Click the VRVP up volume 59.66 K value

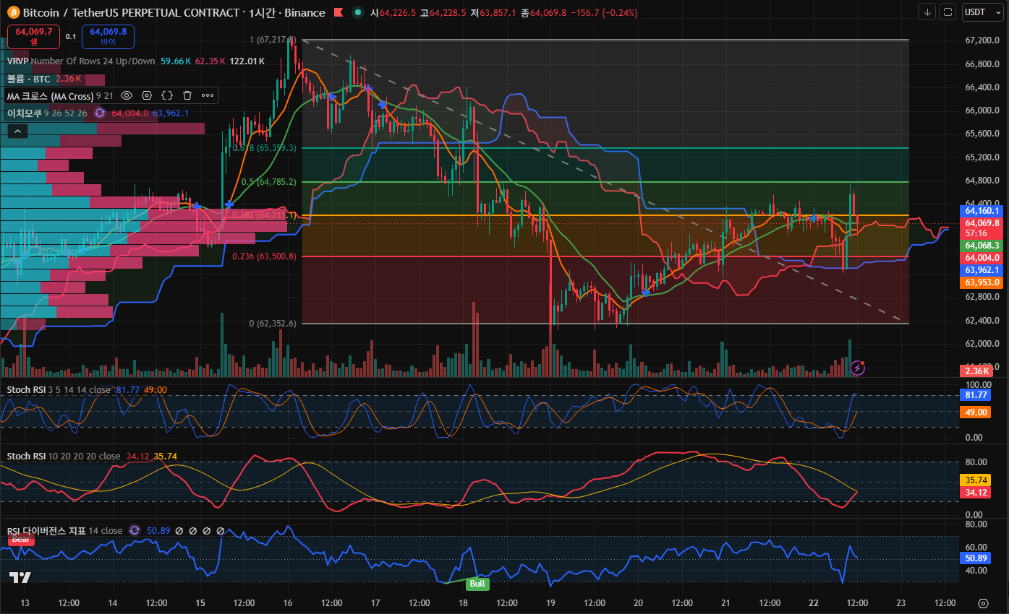pyautogui.click(x=176, y=61)
